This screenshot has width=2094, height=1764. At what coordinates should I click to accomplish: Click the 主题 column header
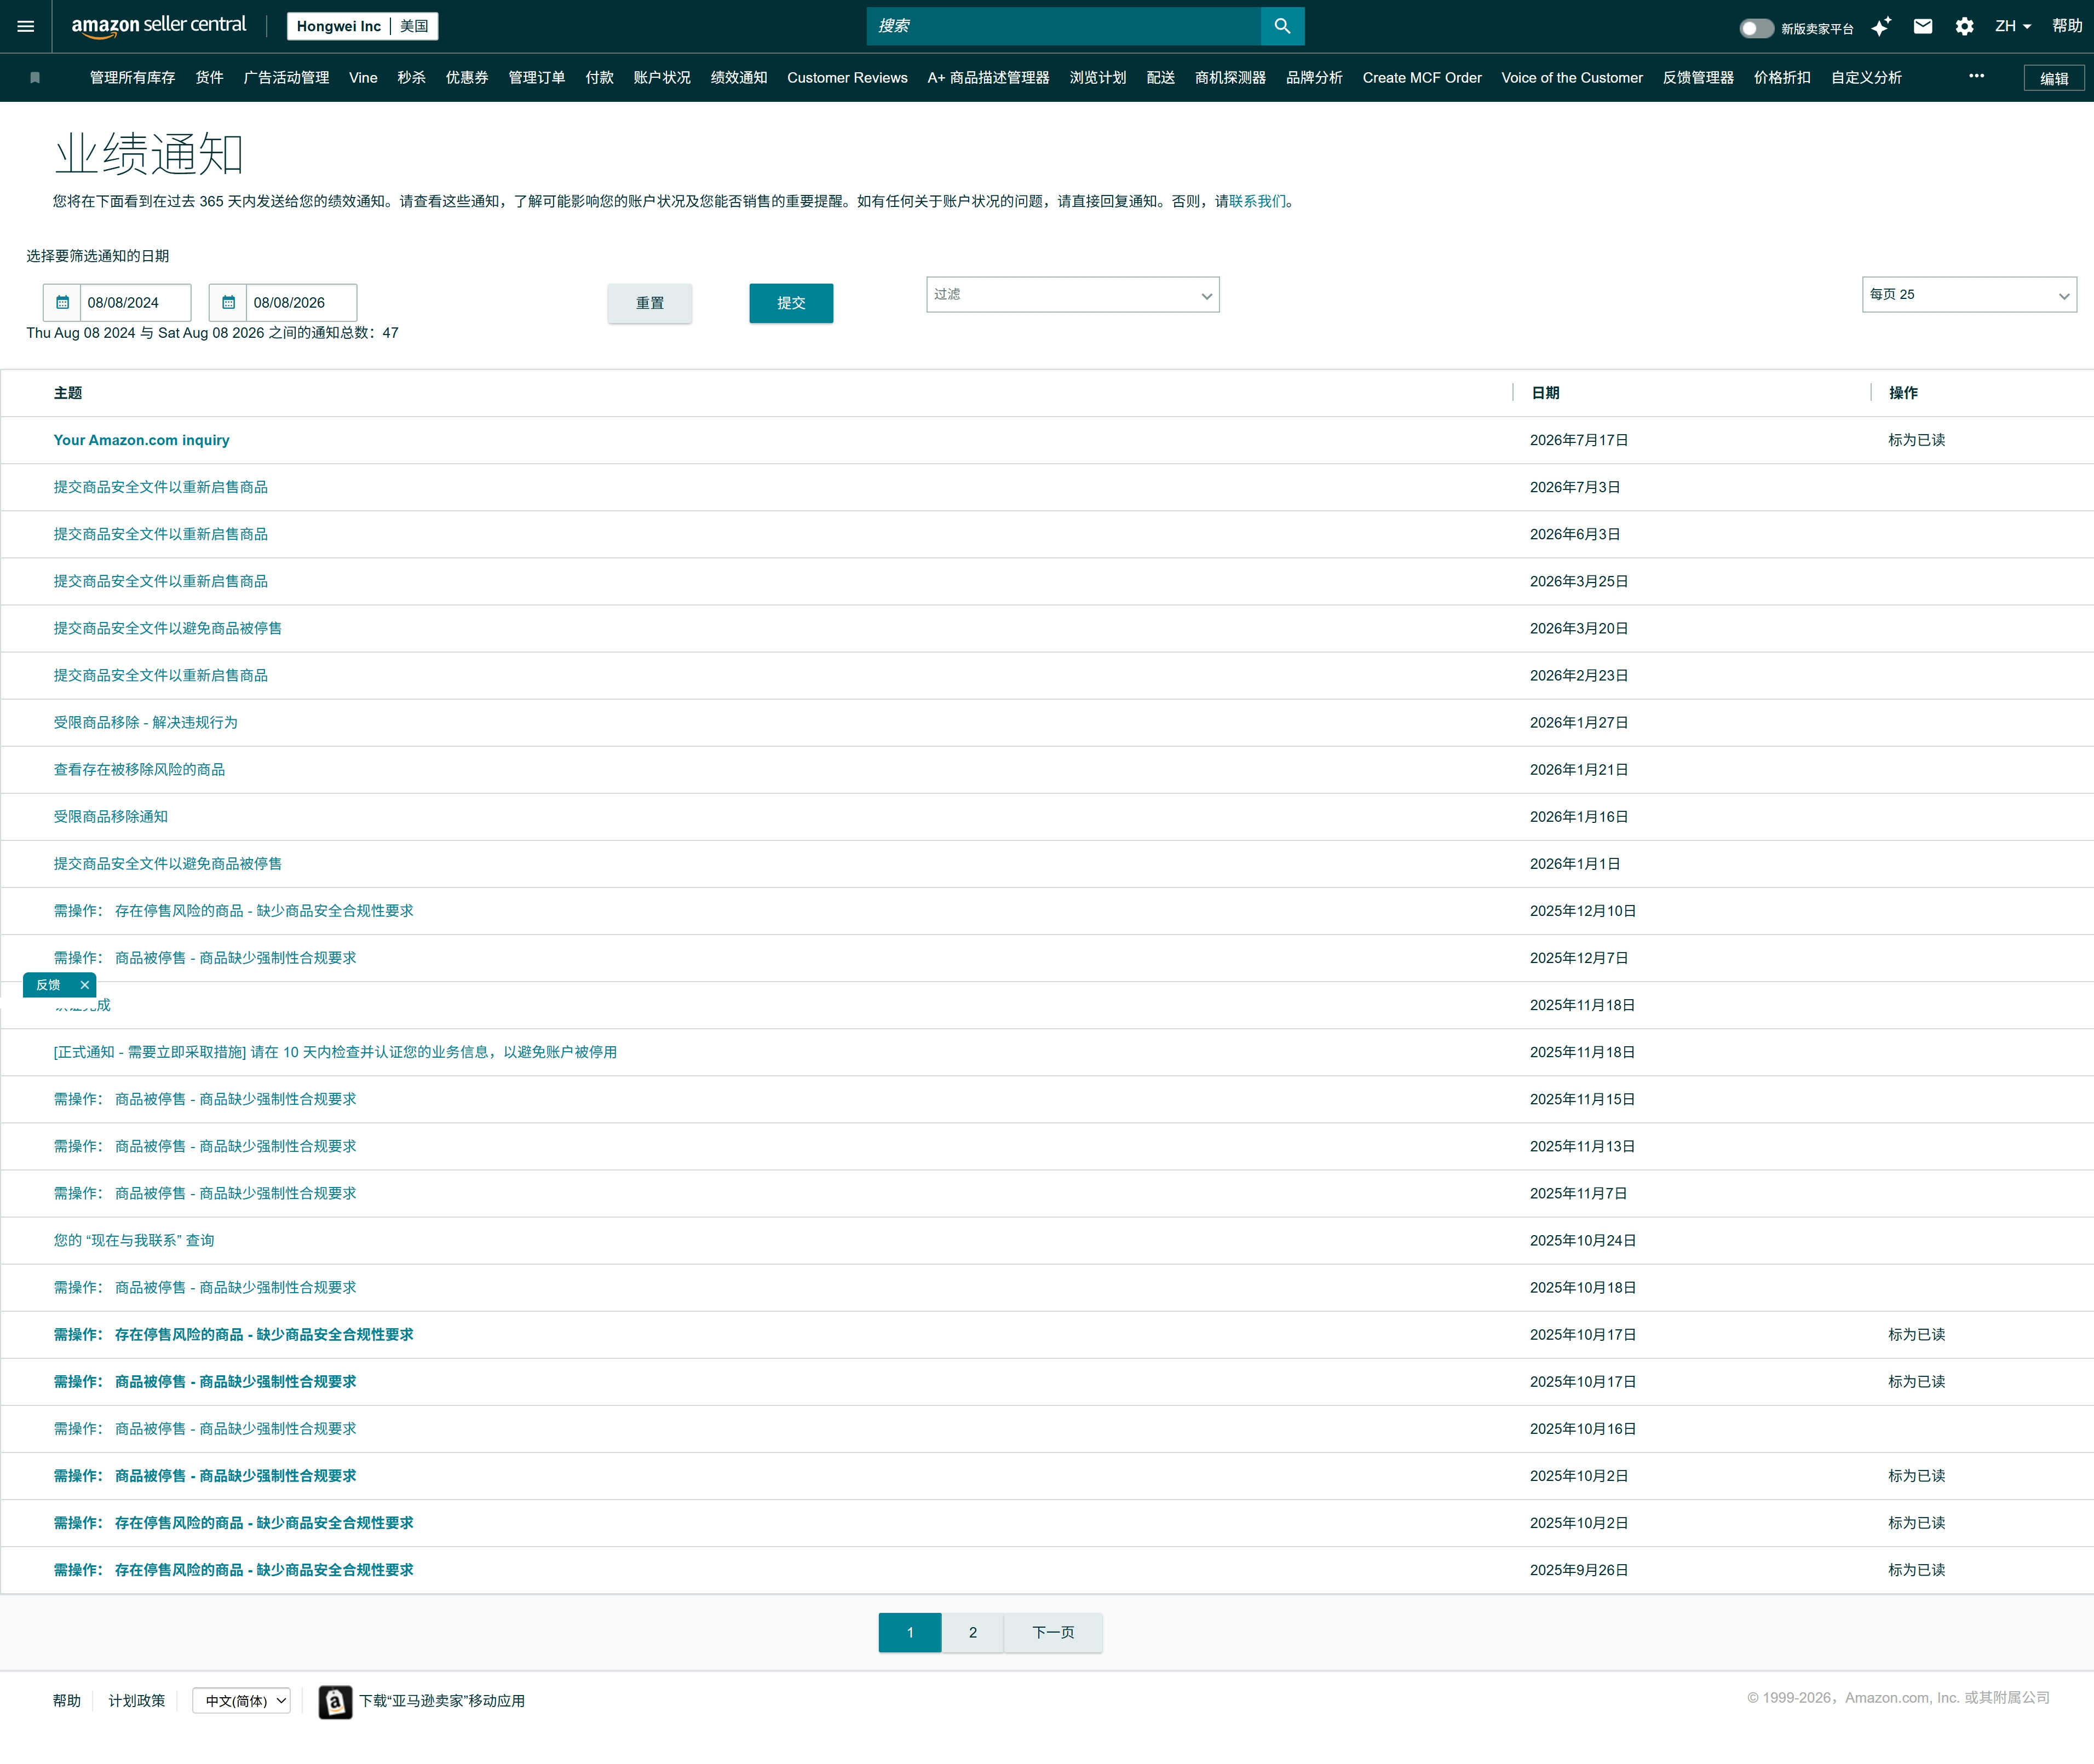click(68, 393)
